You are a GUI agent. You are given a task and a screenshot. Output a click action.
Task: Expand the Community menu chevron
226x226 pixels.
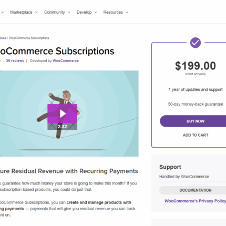(69, 12)
